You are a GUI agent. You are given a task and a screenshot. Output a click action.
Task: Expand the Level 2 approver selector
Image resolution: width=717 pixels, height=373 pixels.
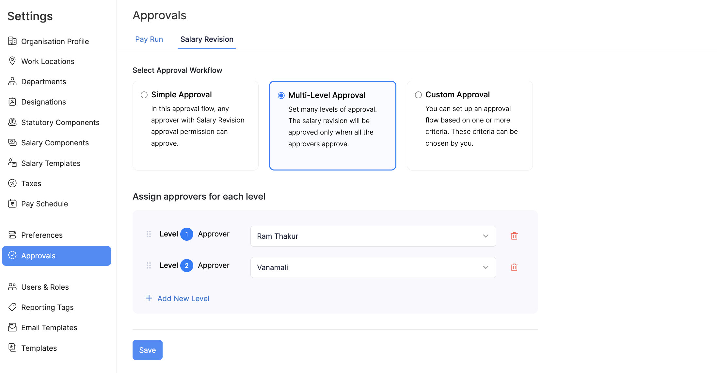(486, 267)
